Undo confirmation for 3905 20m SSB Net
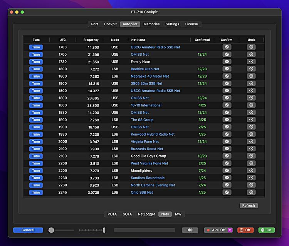The image size is (289, 246). [x=251, y=83]
